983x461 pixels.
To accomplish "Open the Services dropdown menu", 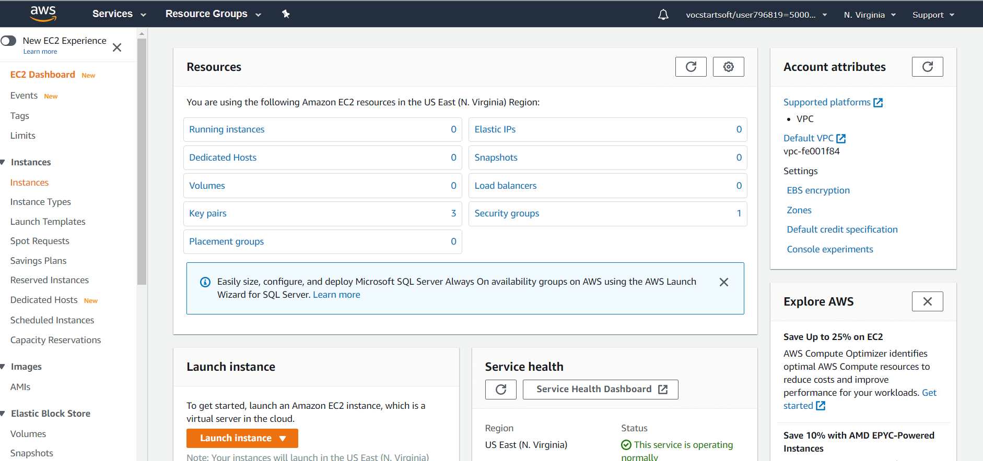I will (x=119, y=14).
